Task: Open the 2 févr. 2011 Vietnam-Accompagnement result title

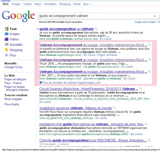Action: point(93,72)
